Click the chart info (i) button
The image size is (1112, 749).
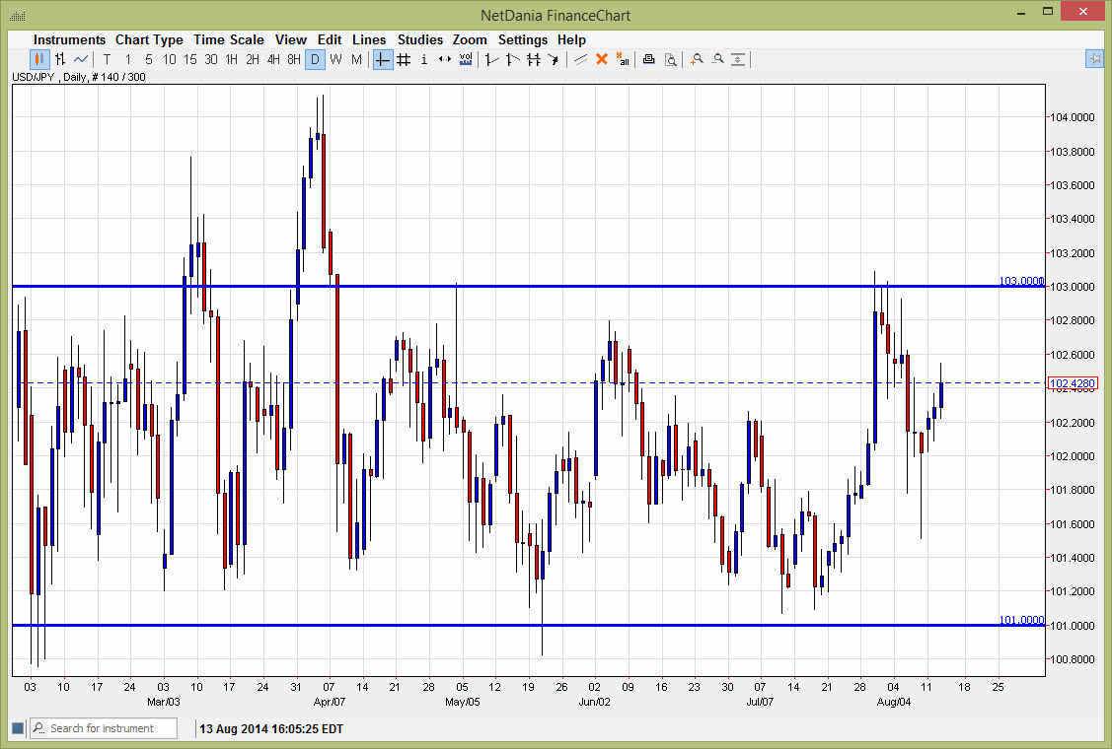[x=423, y=59]
